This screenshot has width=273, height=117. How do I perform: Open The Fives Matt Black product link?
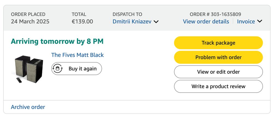[x=78, y=55]
